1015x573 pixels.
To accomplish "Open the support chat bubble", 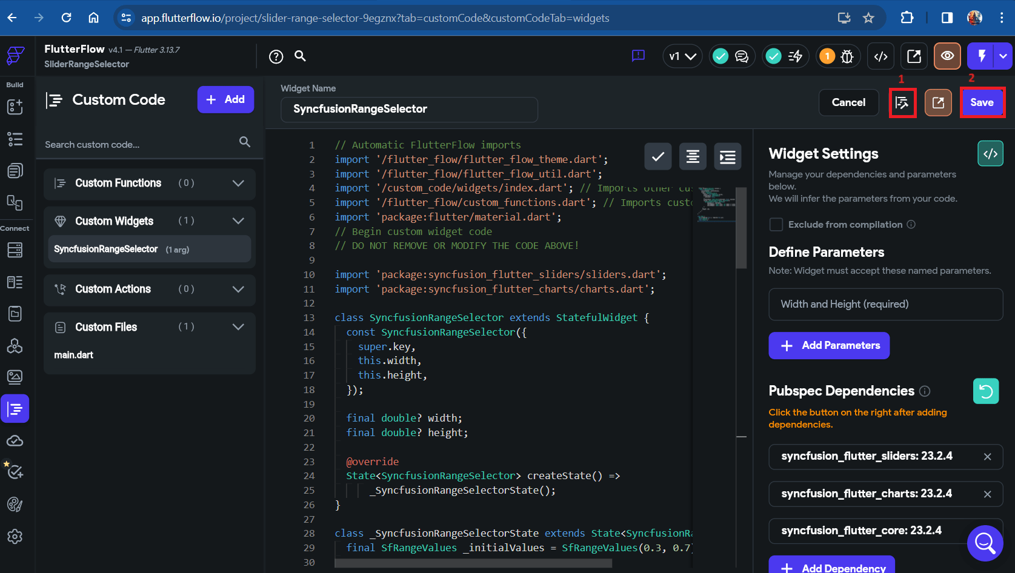I will (985, 543).
